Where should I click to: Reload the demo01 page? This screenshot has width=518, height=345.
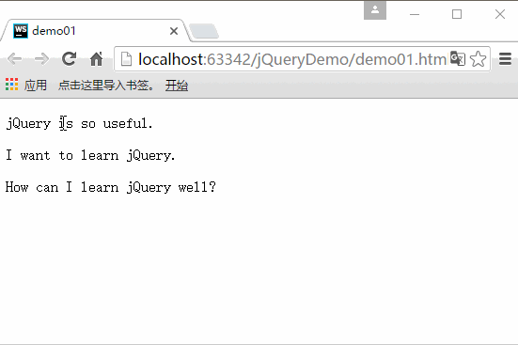click(69, 59)
